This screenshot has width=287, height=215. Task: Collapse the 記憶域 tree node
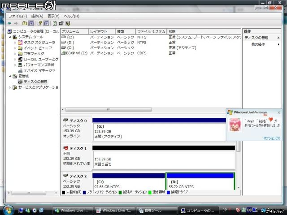tap(10, 76)
